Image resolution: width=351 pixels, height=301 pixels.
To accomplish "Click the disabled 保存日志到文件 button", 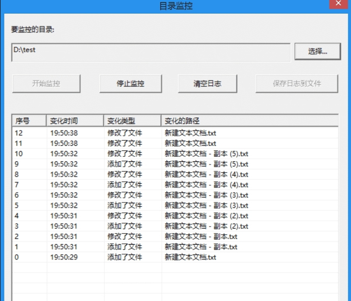I will pos(296,83).
